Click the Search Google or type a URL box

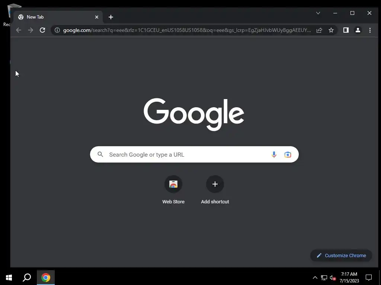194,154
